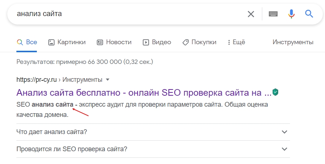Click the Видео play icon
Viewport: 325px width, 164px height.
(x=146, y=43)
